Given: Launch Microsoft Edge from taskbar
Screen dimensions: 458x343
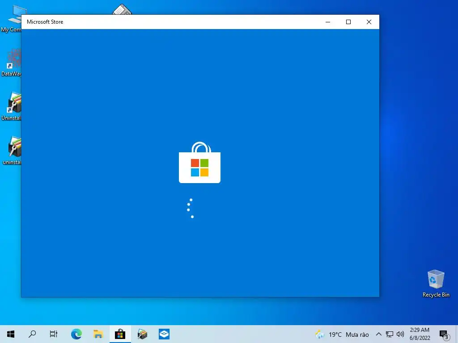Looking at the screenshot, I should [x=76, y=334].
